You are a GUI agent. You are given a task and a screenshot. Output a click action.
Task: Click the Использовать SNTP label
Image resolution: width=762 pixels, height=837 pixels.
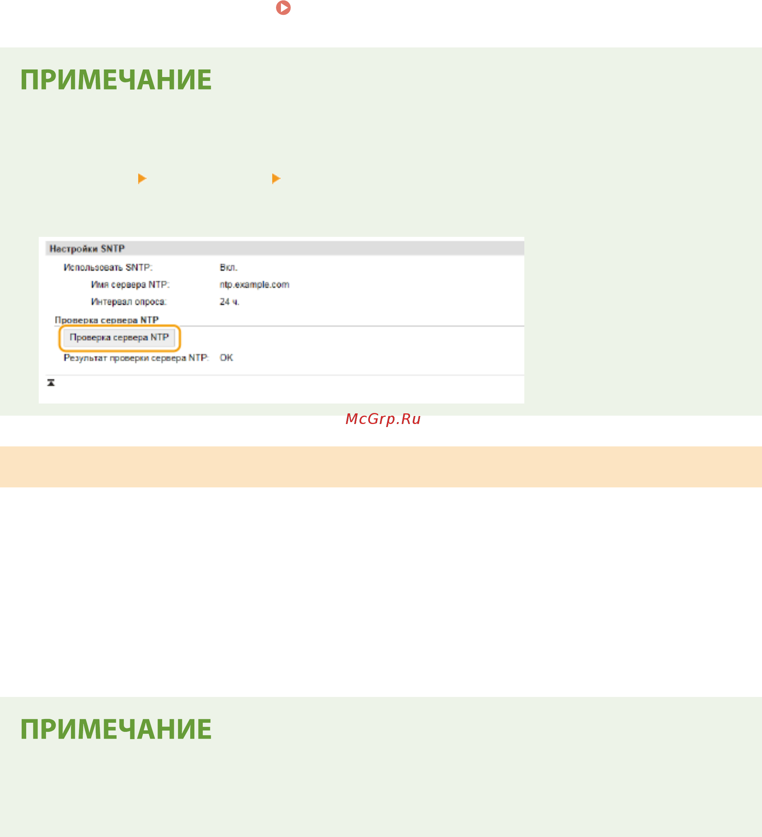[x=108, y=267]
